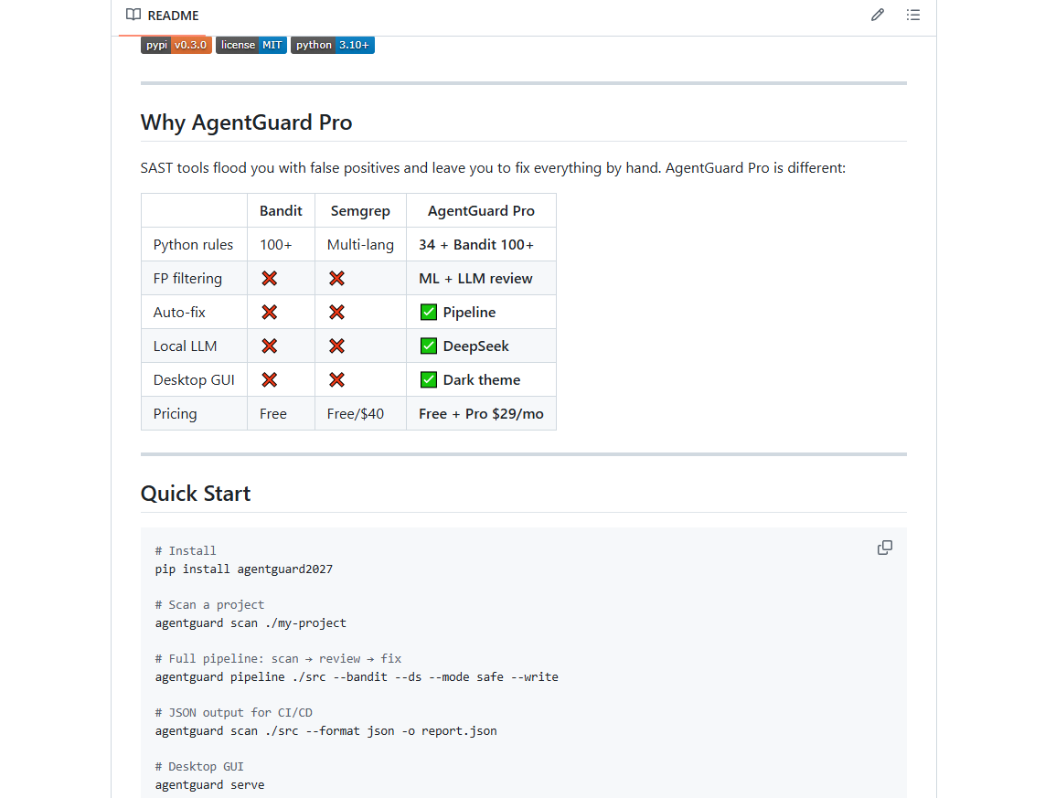Click the Why AgentGuard Pro heading
Viewport: 1045px width, 798px height.
(246, 122)
